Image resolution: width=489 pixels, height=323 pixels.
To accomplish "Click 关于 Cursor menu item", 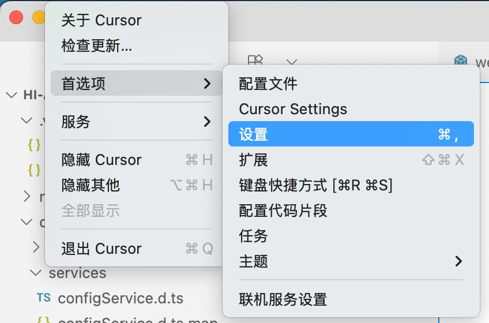I will [101, 20].
